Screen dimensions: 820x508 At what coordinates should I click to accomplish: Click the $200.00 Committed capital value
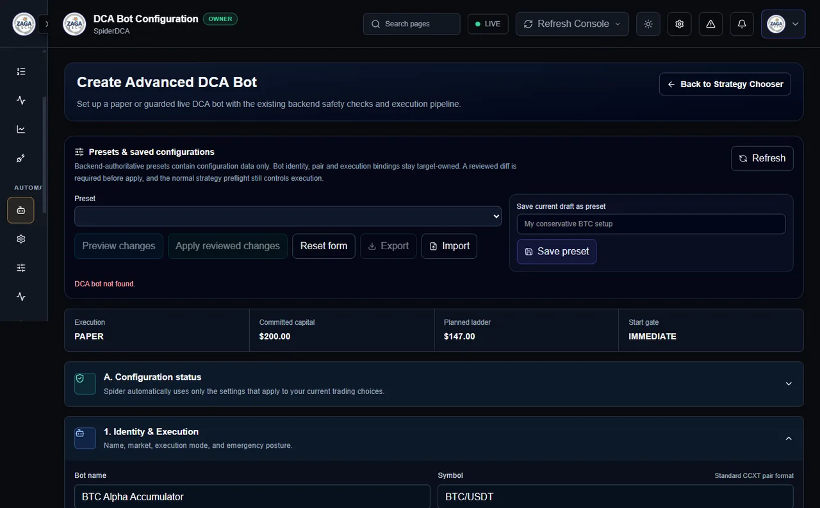tap(275, 336)
